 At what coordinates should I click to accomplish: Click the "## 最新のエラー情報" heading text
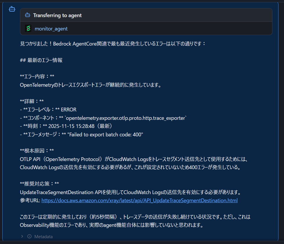[41, 60]
